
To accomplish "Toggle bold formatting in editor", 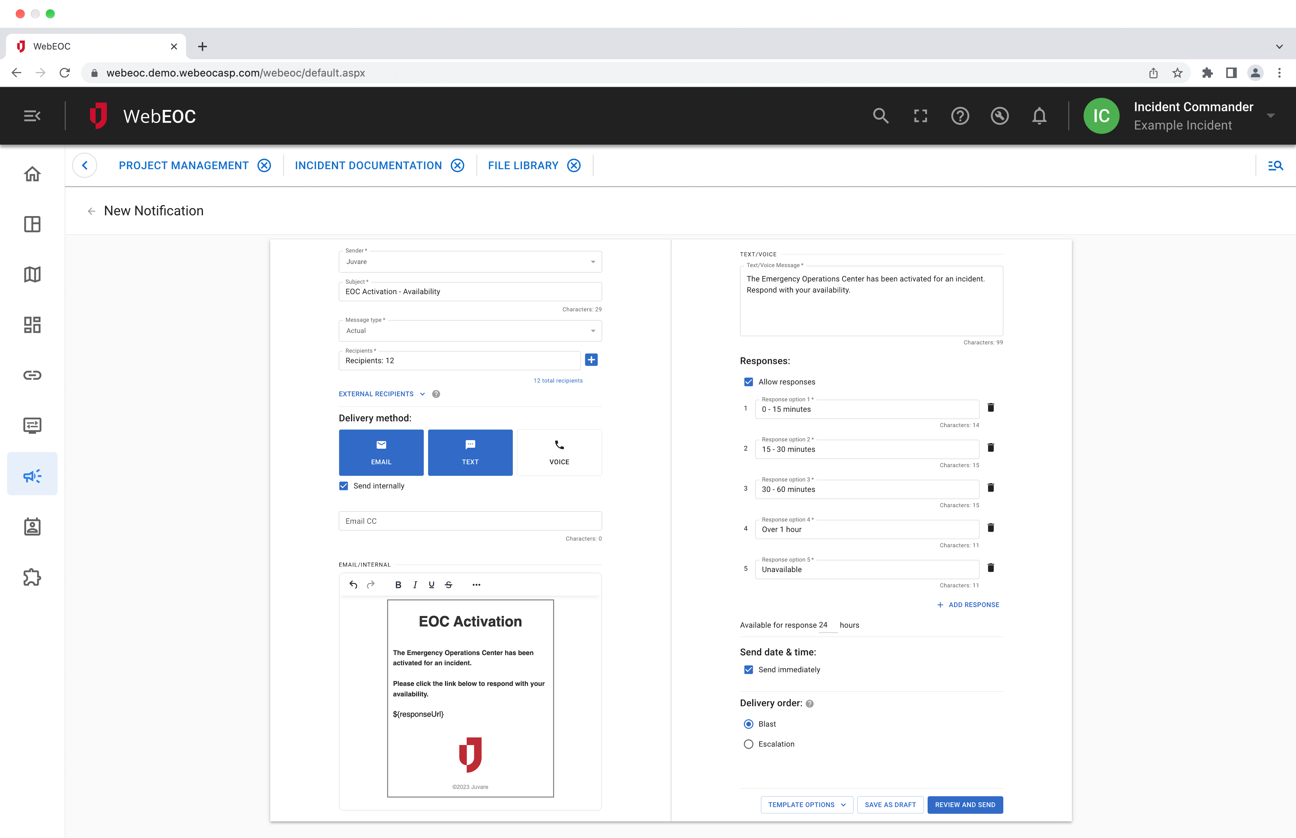I will point(398,584).
